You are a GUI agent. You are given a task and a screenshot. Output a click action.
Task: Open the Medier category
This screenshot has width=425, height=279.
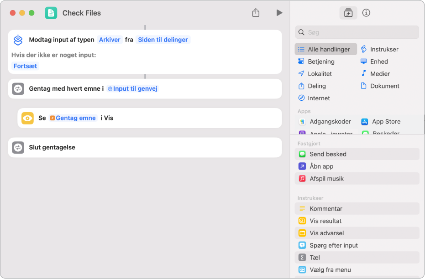375,73
